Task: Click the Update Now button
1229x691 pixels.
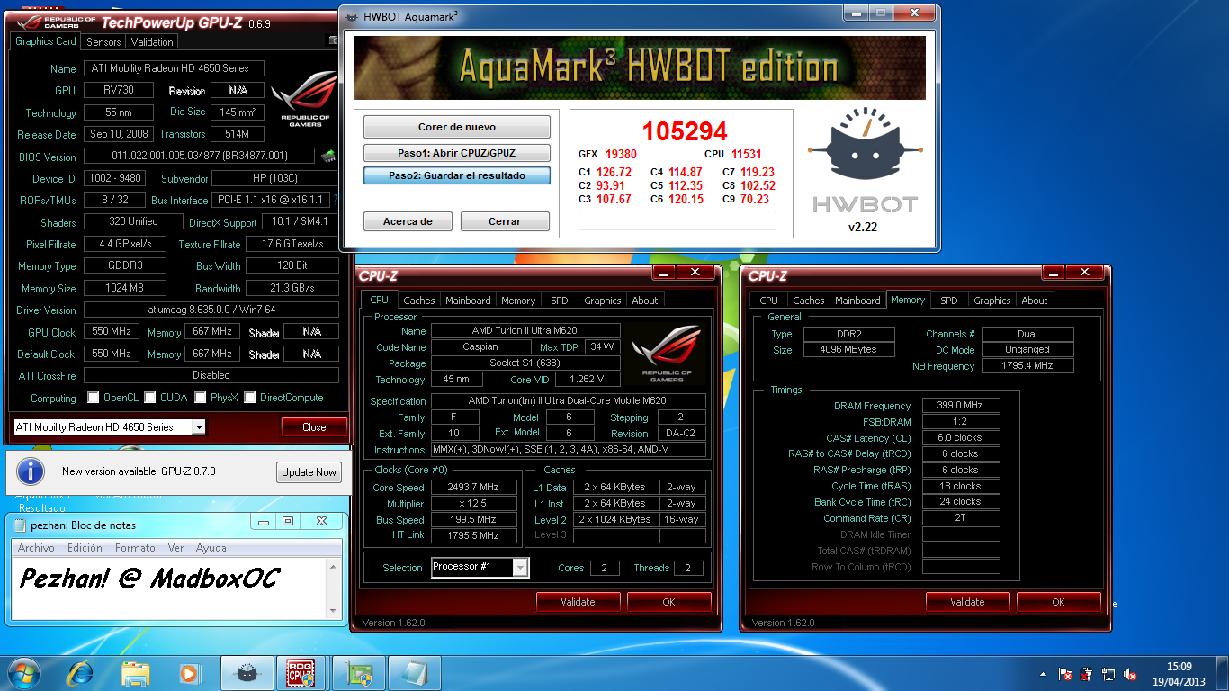Action: (x=309, y=471)
